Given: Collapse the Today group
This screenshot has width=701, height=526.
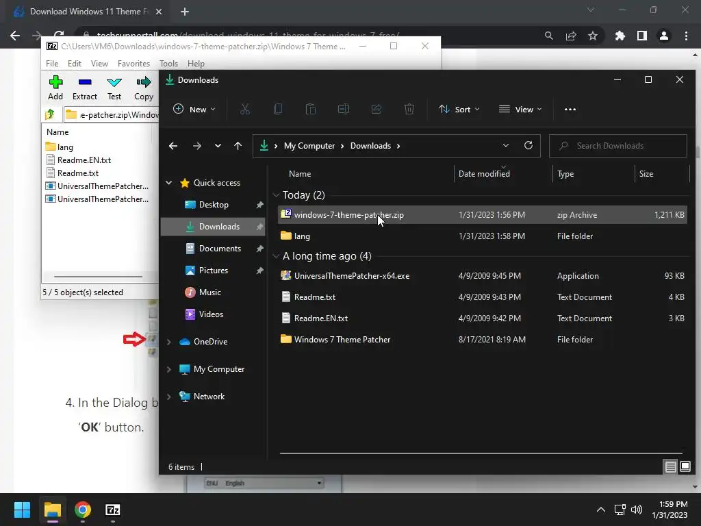Looking at the screenshot, I should click(276, 195).
